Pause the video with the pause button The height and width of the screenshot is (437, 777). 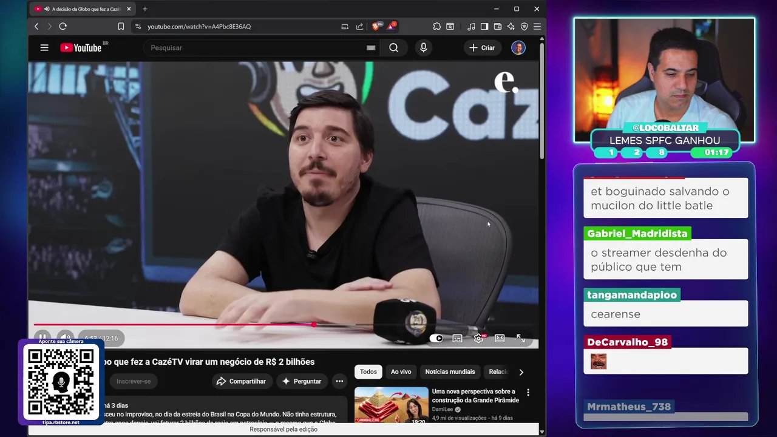pyautogui.click(x=42, y=338)
